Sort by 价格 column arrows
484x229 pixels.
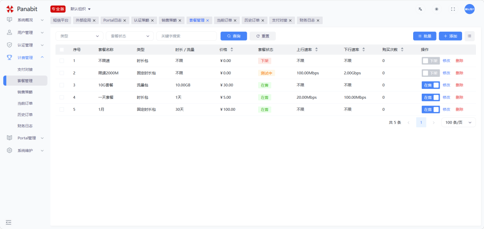click(232, 50)
